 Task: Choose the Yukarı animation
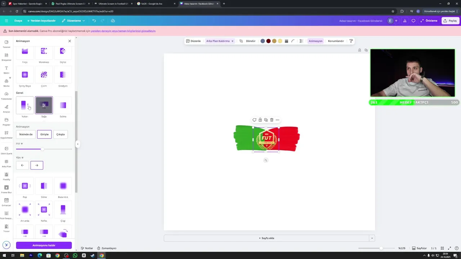pos(25,105)
